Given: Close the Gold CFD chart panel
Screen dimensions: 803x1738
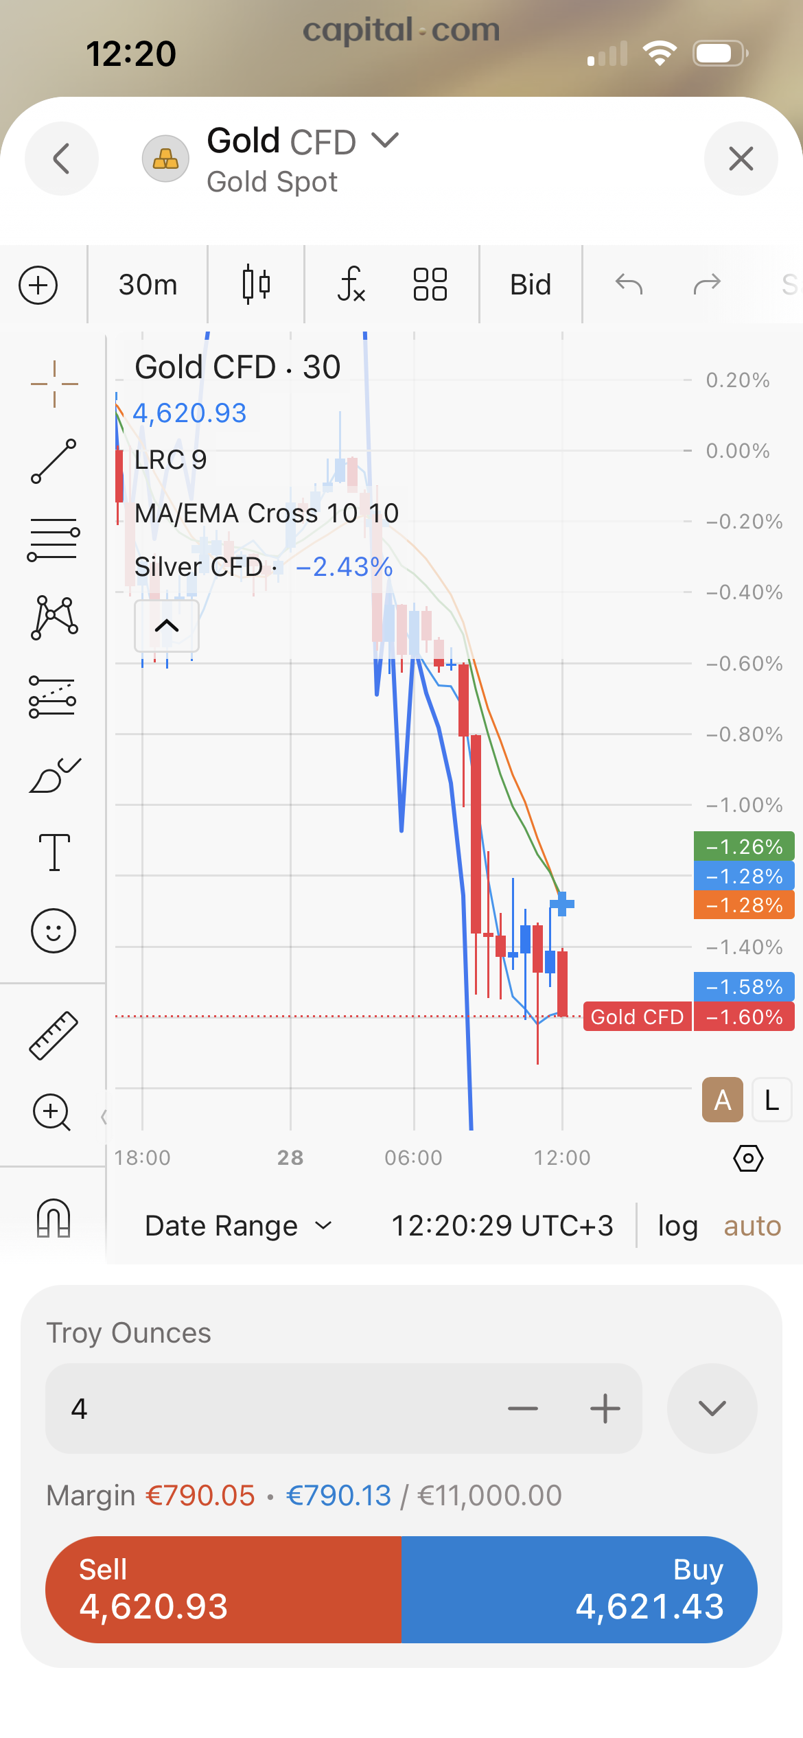Looking at the screenshot, I should coord(741,159).
